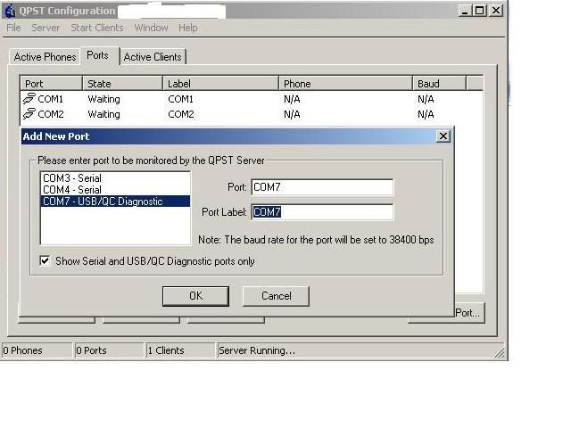Open the File menu
The width and height of the screenshot is (571, 428).
(14, 28)
